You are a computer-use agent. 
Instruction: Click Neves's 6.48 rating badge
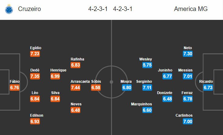[x=75, y=110]
